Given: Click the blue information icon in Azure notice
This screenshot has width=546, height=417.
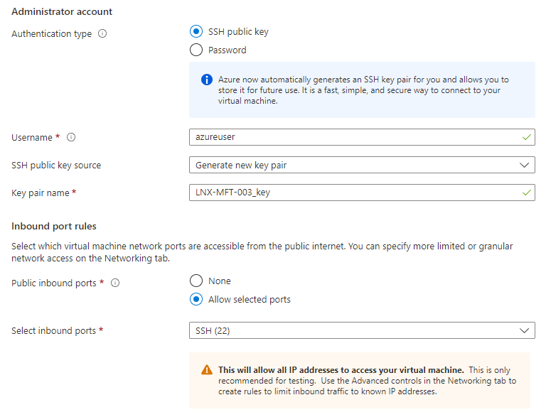Looking at the screenshot, I should click(206, 80).
